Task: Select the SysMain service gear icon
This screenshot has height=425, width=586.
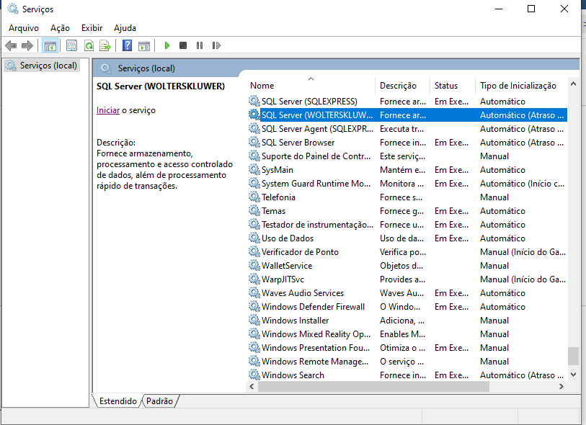Action: tap(254, 169)
